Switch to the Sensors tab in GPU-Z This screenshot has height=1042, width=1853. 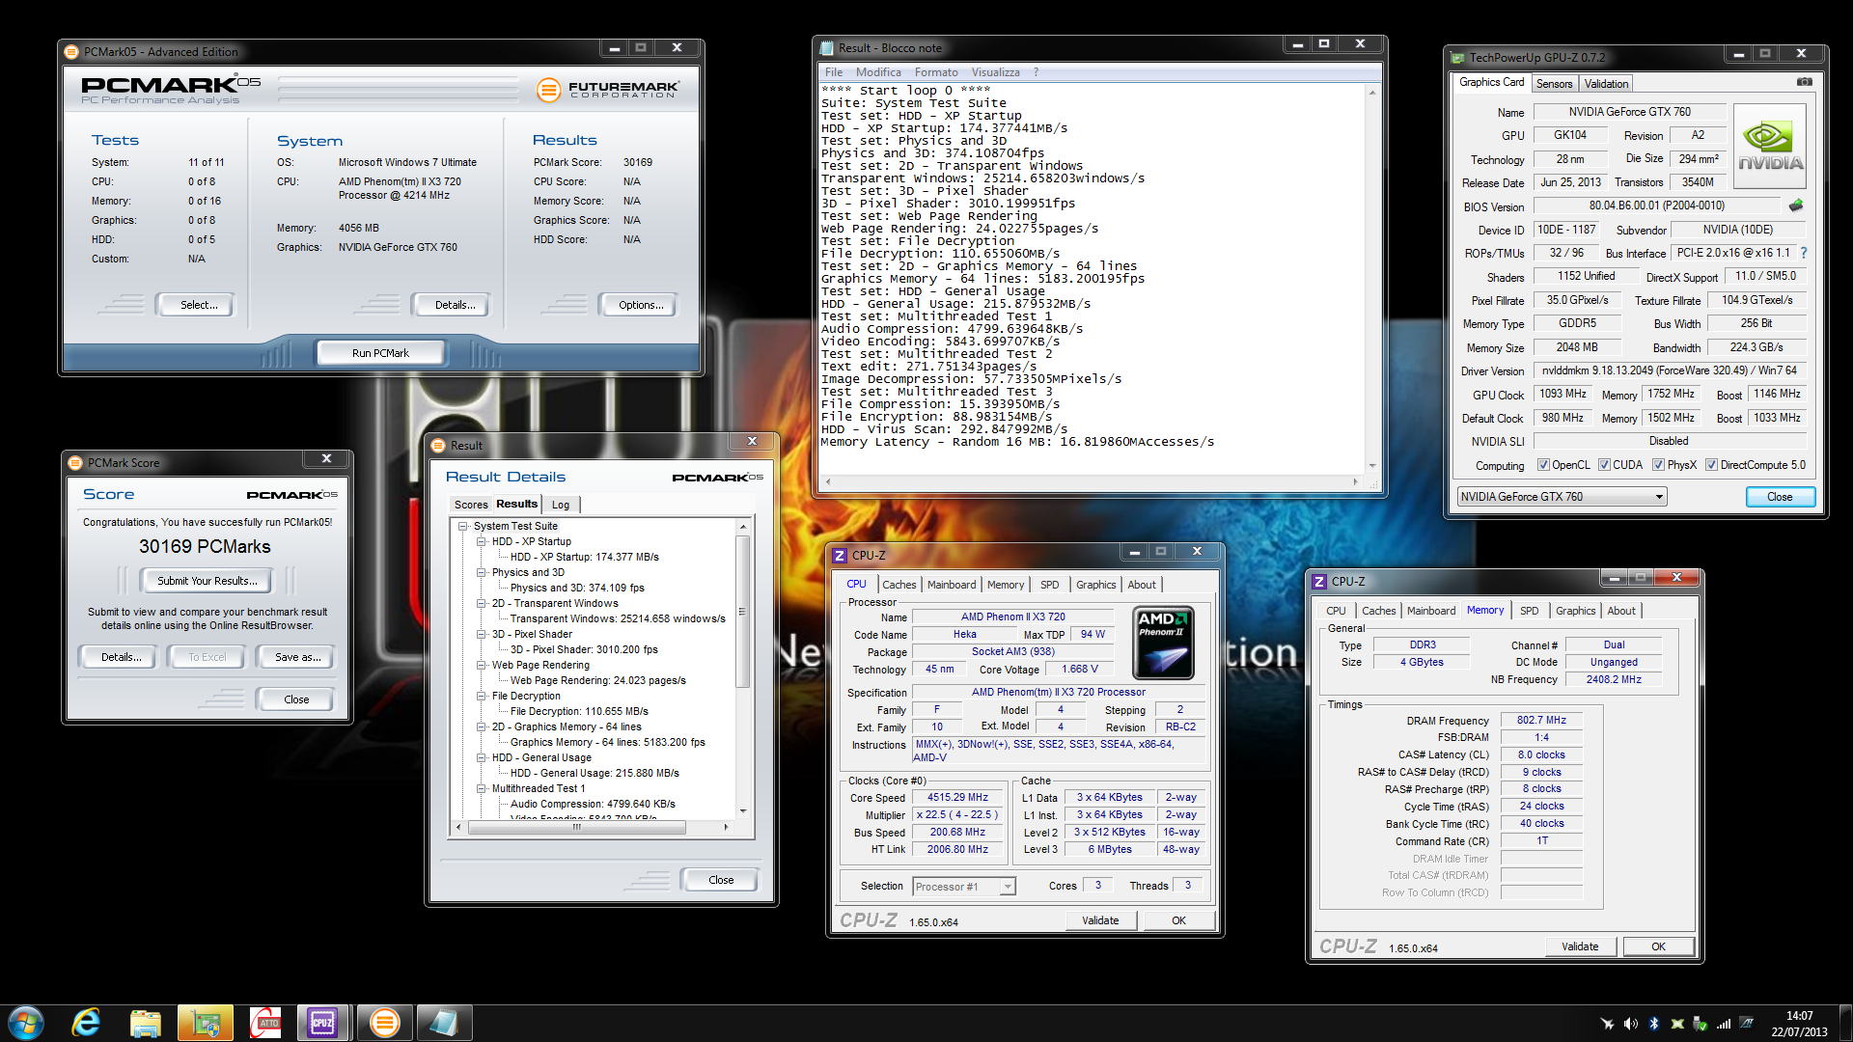click(x=1554, y=84)
